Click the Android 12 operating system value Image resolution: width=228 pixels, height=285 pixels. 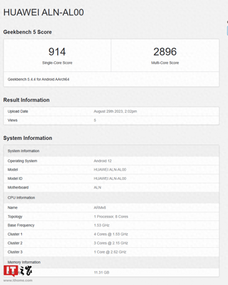tap(103, 161)
